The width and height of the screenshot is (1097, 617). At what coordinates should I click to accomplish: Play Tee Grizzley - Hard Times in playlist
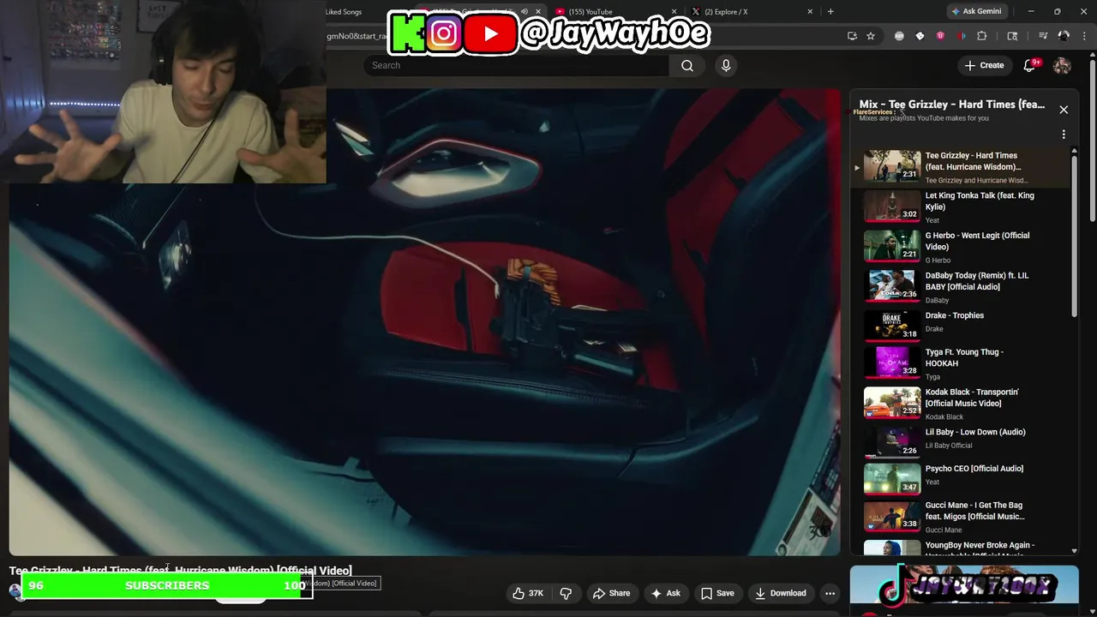(960, 167)
